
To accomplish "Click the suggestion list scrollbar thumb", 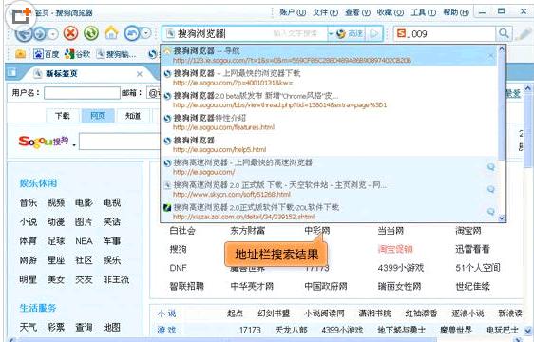I will click(x=502, y=106).
